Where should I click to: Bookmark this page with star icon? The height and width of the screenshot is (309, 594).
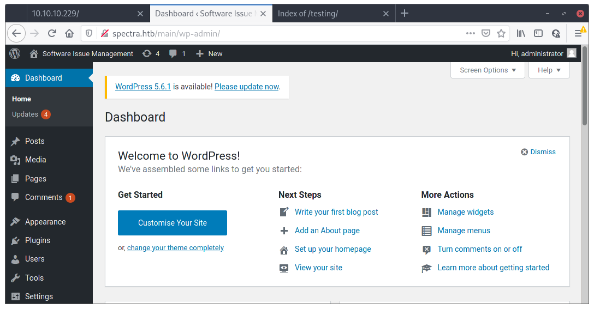[501, 33]
